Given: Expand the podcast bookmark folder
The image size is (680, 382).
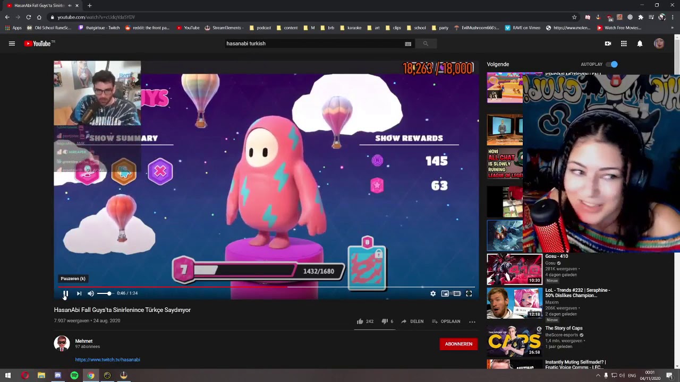Looking at the screenshot, I should [x=260, y=28].
